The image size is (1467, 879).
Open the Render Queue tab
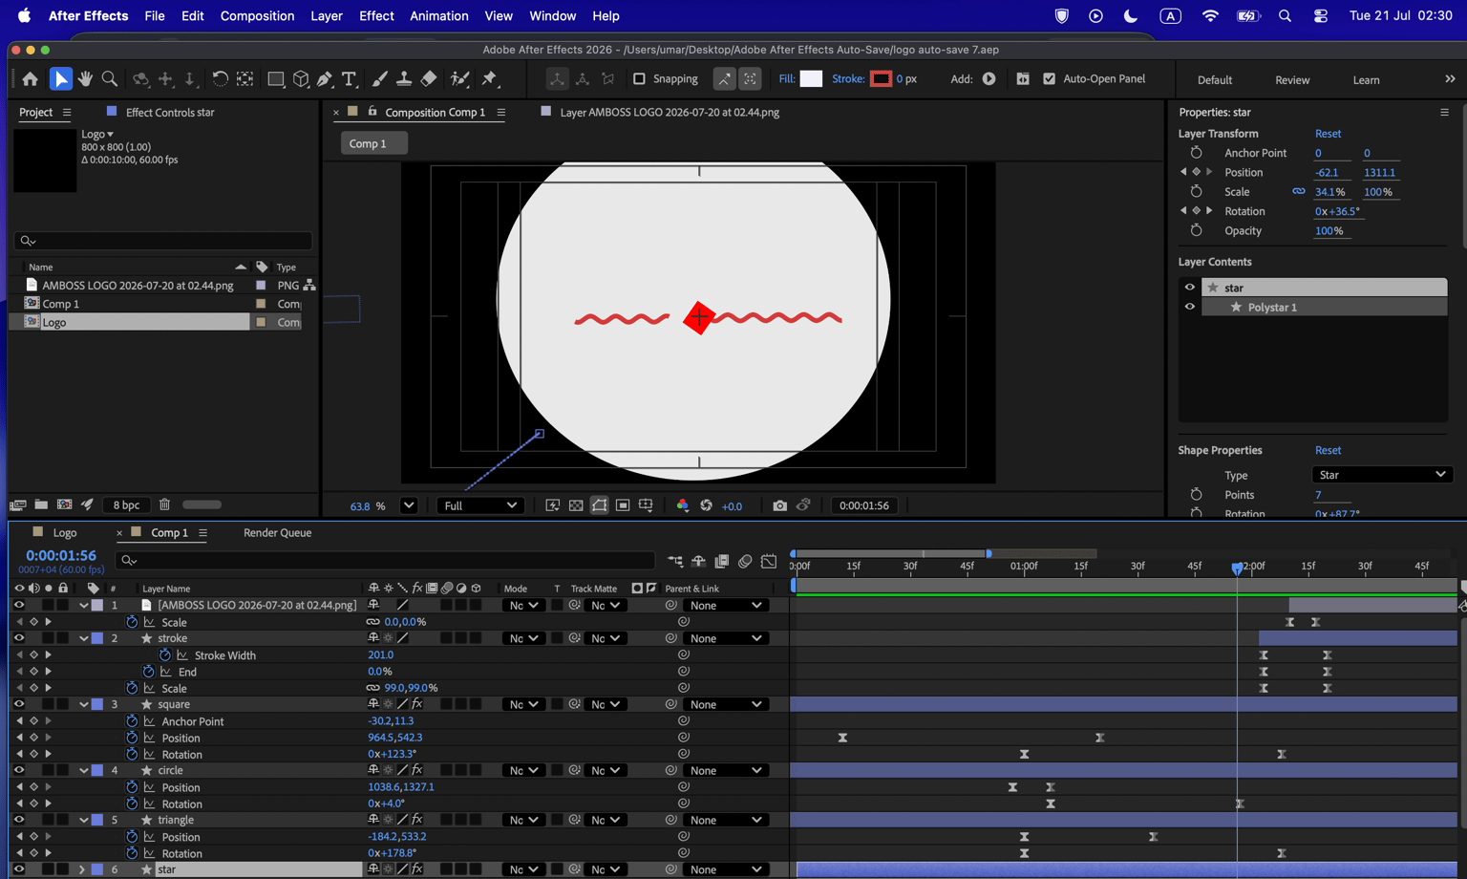[277, 533]
